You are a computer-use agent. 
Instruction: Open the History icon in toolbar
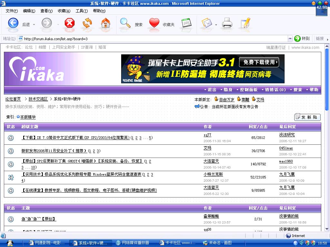187,23
